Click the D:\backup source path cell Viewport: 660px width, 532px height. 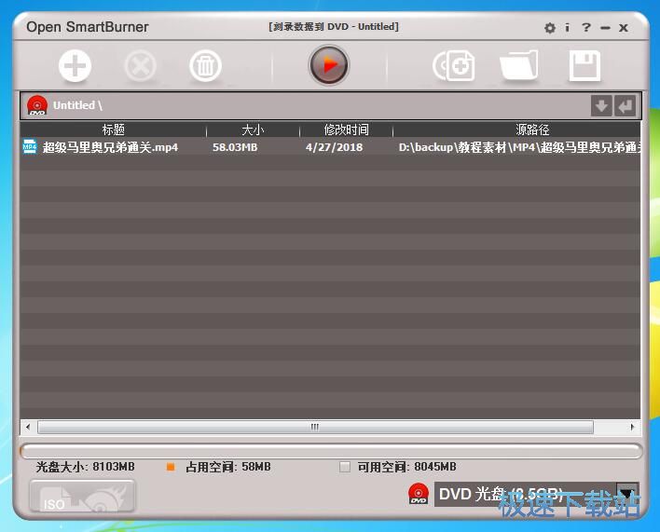point(519,147)
